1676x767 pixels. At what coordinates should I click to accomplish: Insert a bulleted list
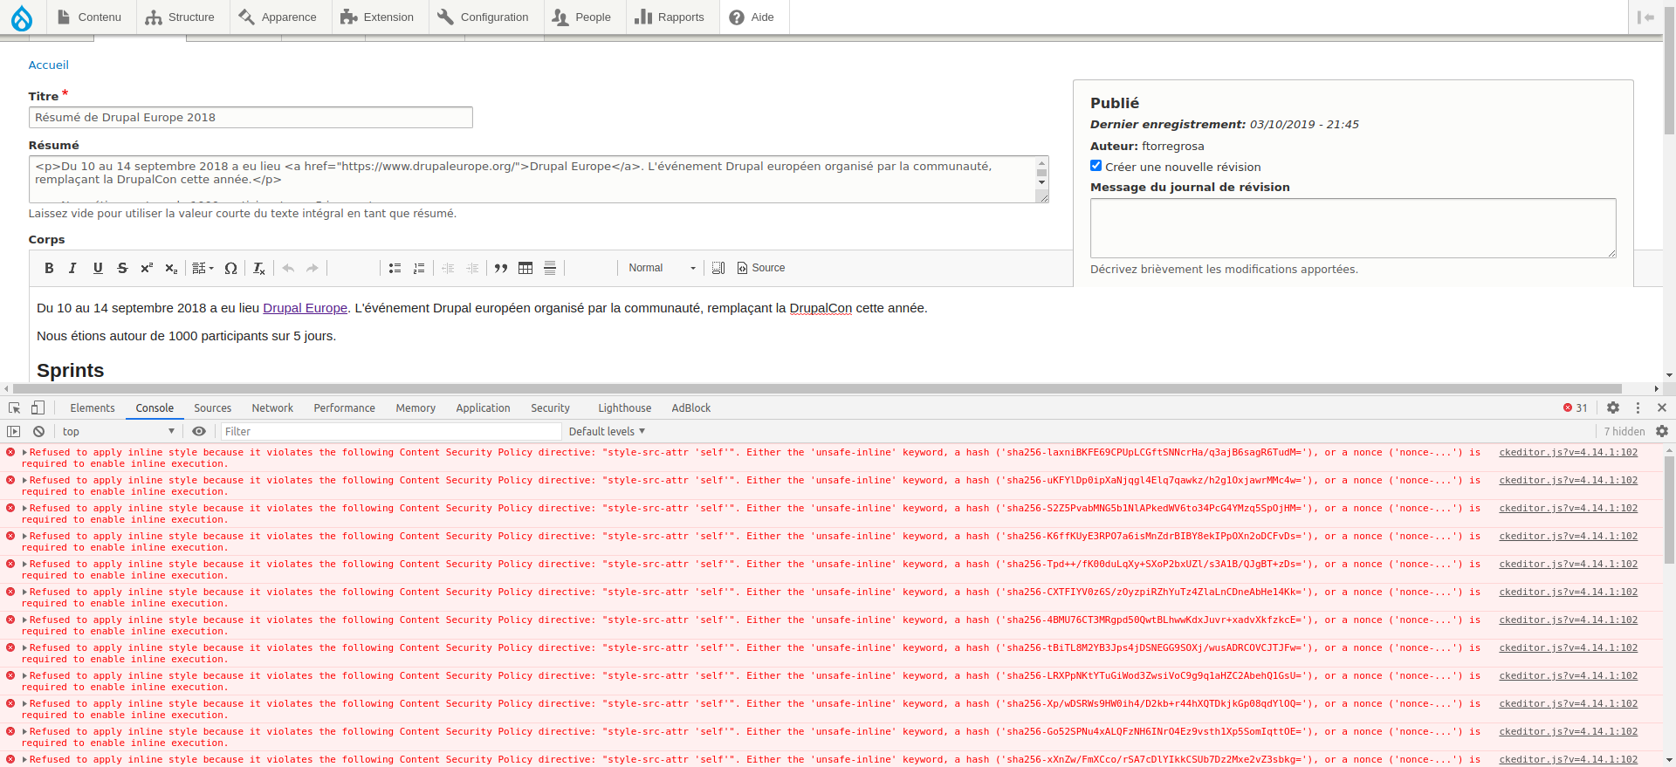395,268
